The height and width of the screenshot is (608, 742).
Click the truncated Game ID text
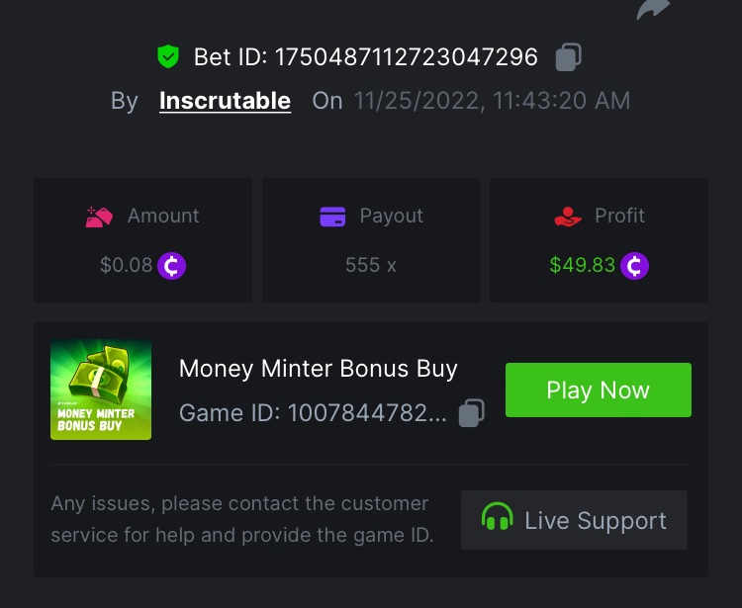313,413
